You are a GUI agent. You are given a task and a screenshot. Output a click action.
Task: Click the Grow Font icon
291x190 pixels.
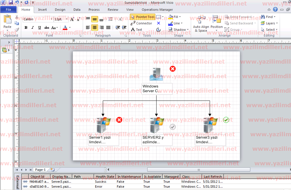coord(72,19)
